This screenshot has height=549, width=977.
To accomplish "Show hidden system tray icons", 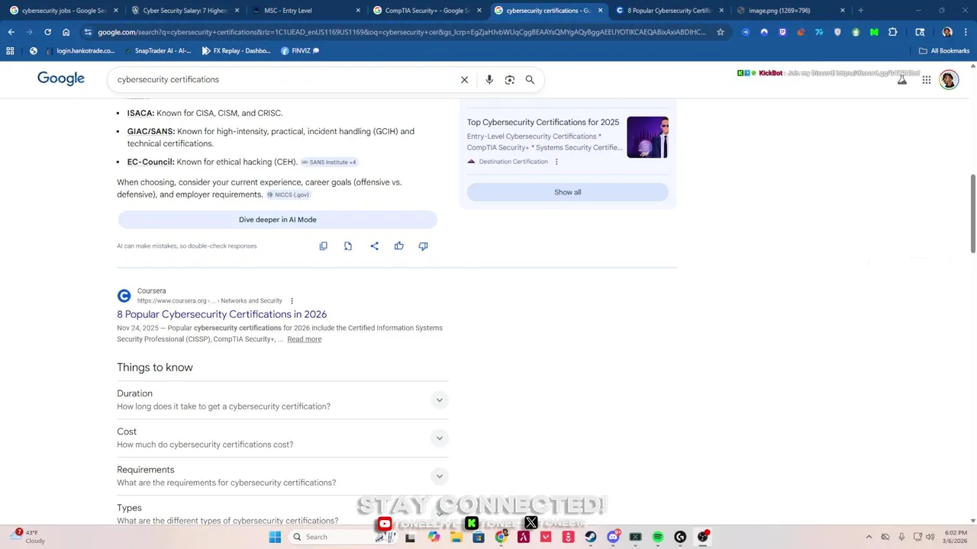I will (869, 537).
